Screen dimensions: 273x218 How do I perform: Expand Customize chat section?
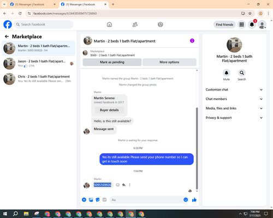(234, 89)
